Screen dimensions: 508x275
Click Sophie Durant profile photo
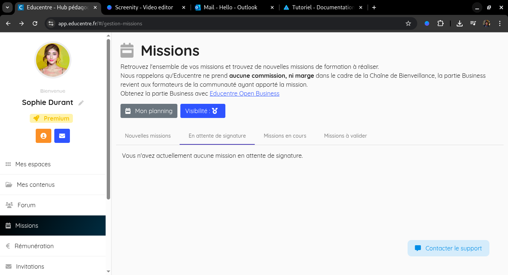coord(53,60)
